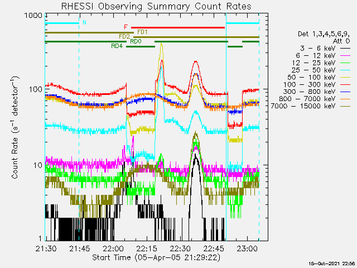The width and height of the screenshot is (357, 268).
Task: Click the cyan 'N' flag label
Action: pos(84,22)
